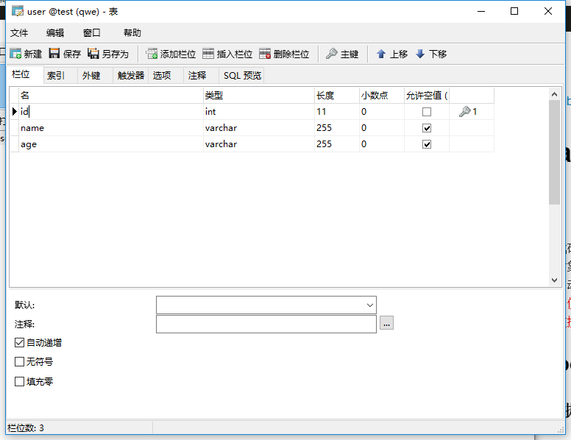571x440 pixels.
Task: Insert a field with 插入栏位 icon
Action: [208, 54]
